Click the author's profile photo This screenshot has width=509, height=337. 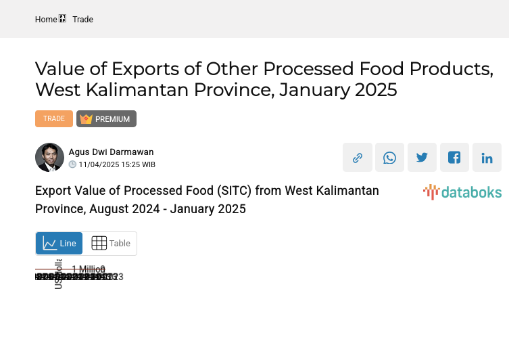(x=49, y=158)
